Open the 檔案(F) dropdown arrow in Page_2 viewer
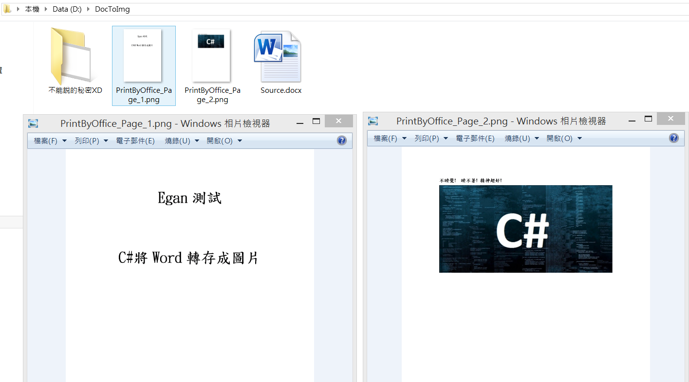 (x=404, y=138)
